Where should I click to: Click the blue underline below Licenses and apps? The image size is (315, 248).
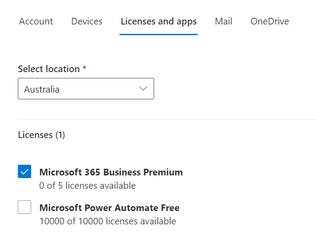pyautogui.click(x=159, y=35)
